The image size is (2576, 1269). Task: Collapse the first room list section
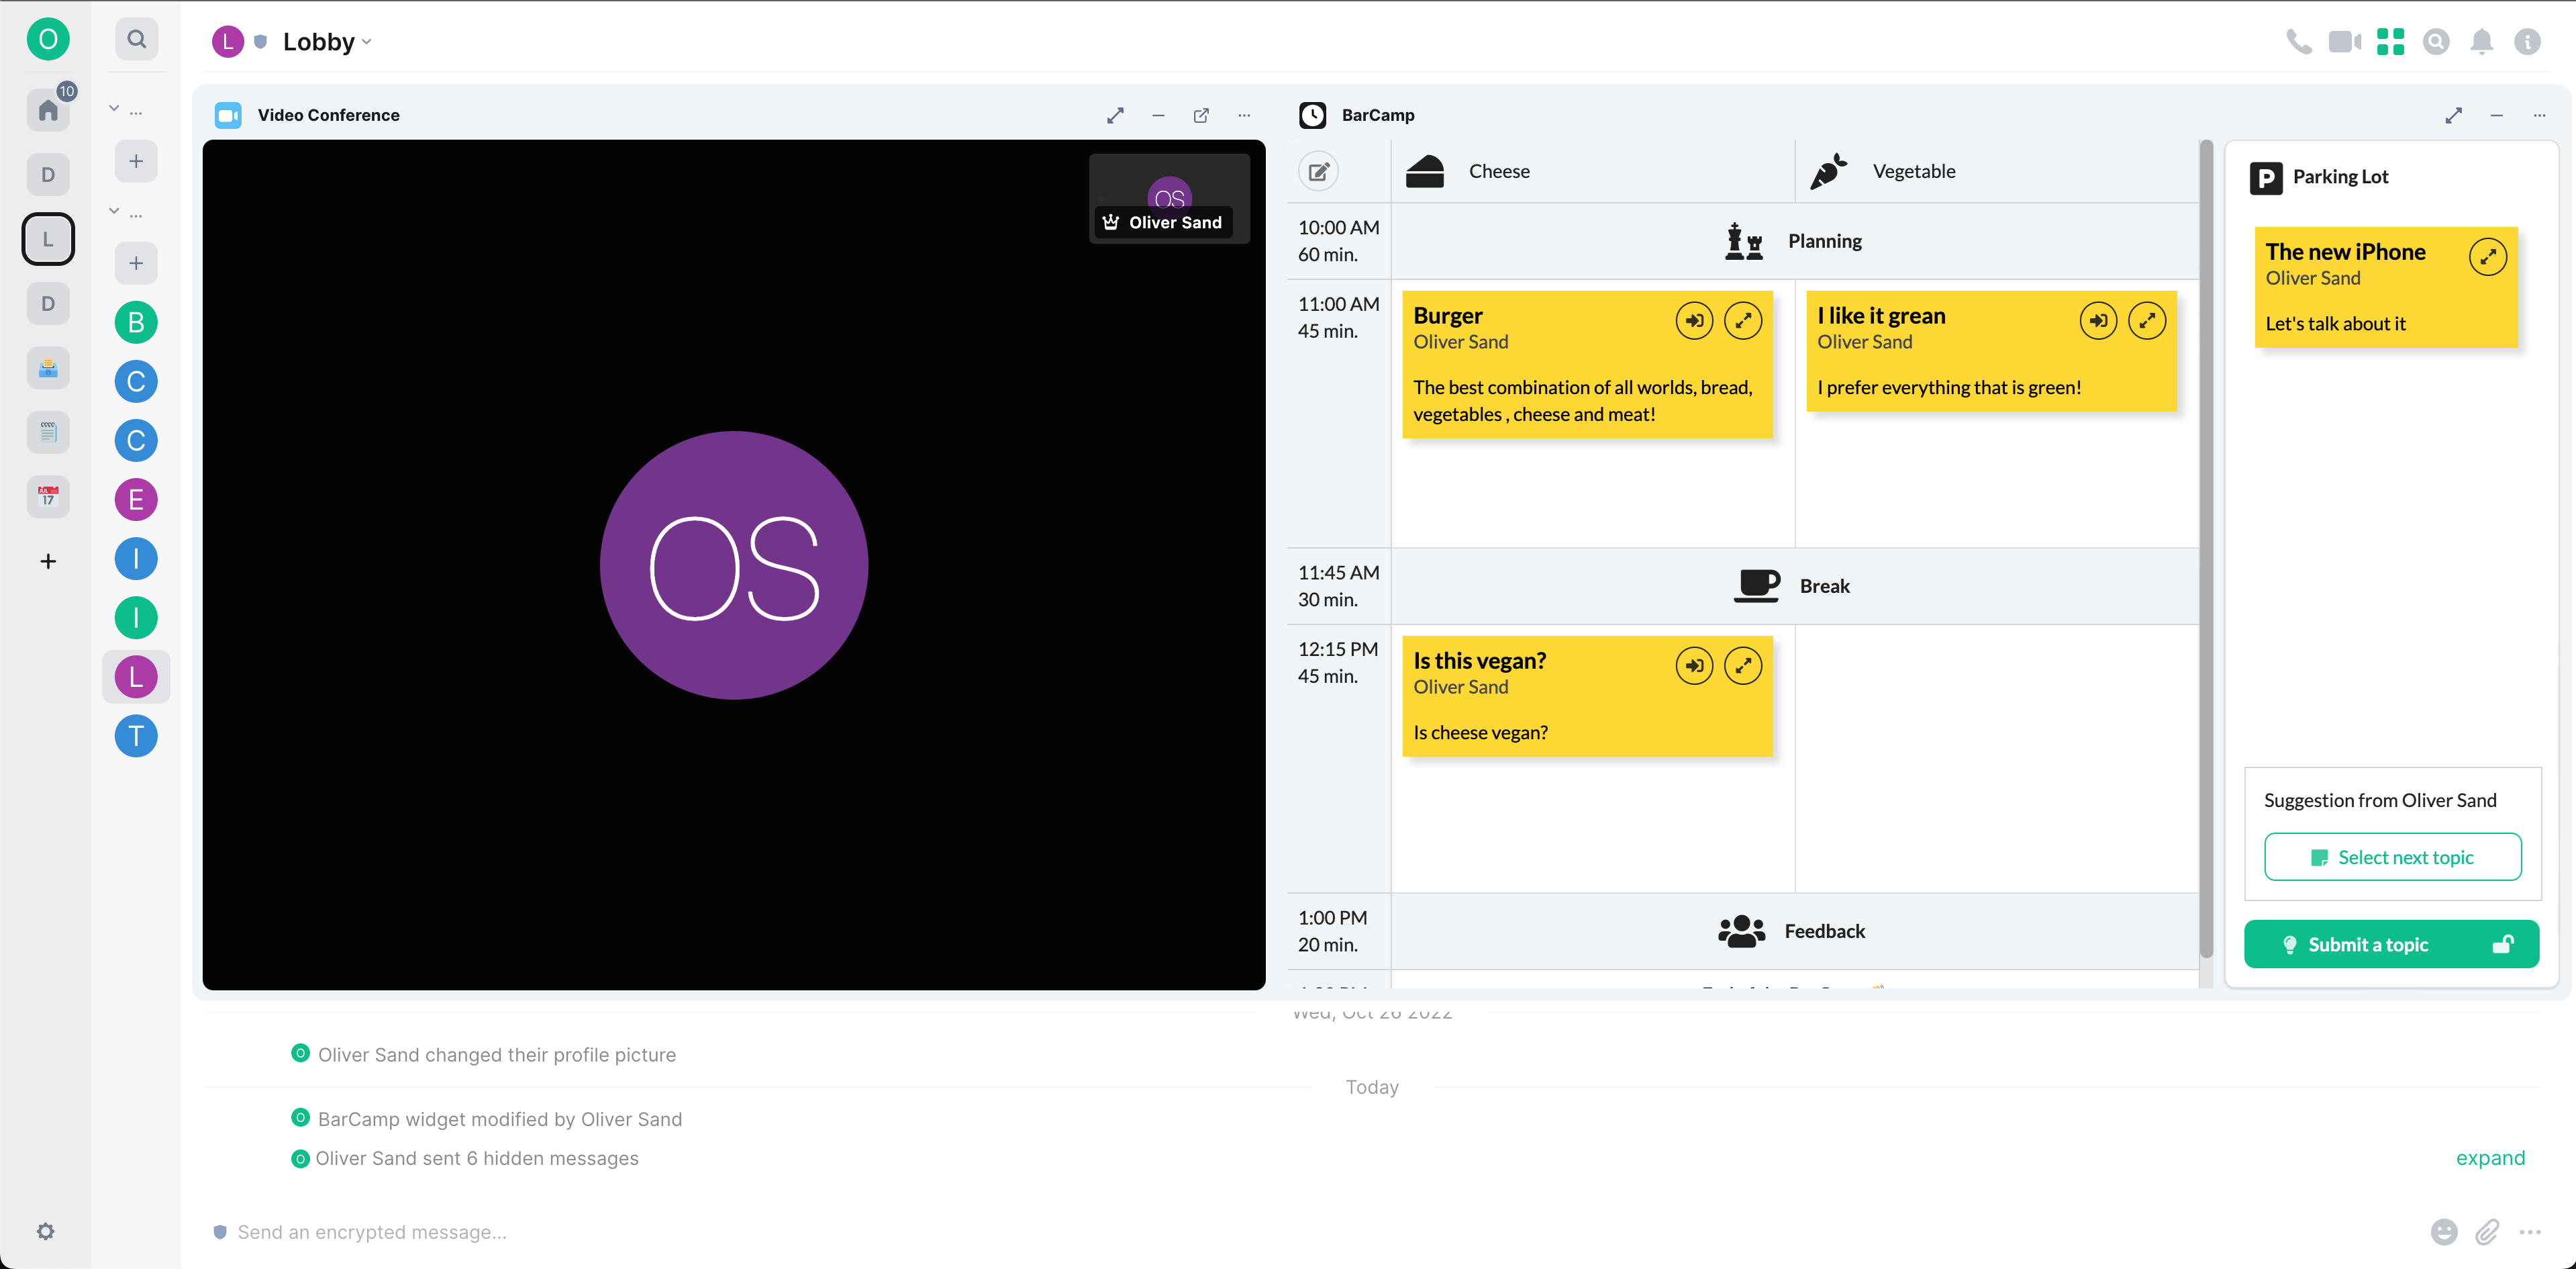tap(114, 109)
